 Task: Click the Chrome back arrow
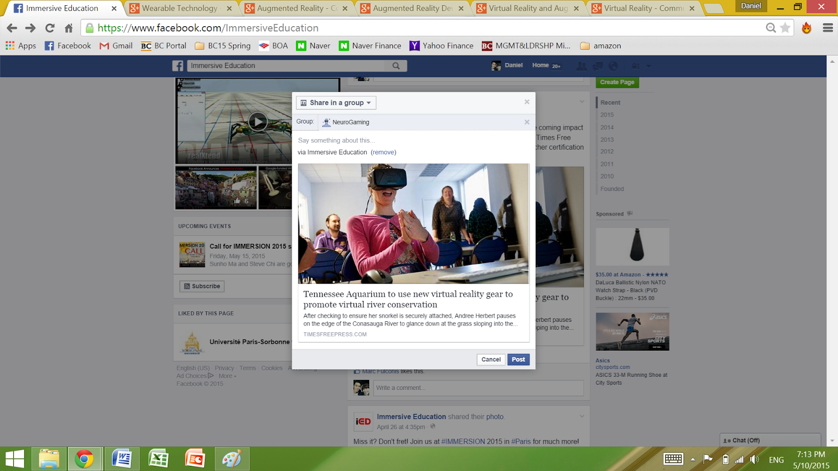pyautogui.click(x=12, y=28)
